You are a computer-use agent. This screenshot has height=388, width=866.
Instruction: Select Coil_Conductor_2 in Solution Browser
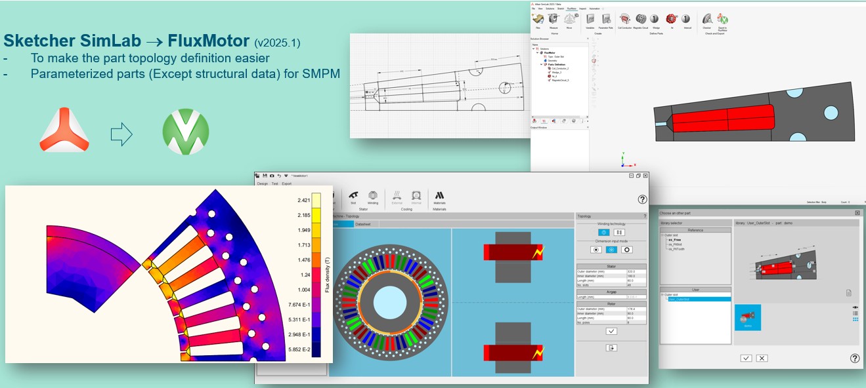click(x=560, y=68)
